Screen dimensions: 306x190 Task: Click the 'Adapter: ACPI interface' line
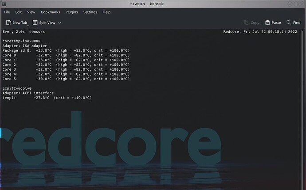coord(28,93)
